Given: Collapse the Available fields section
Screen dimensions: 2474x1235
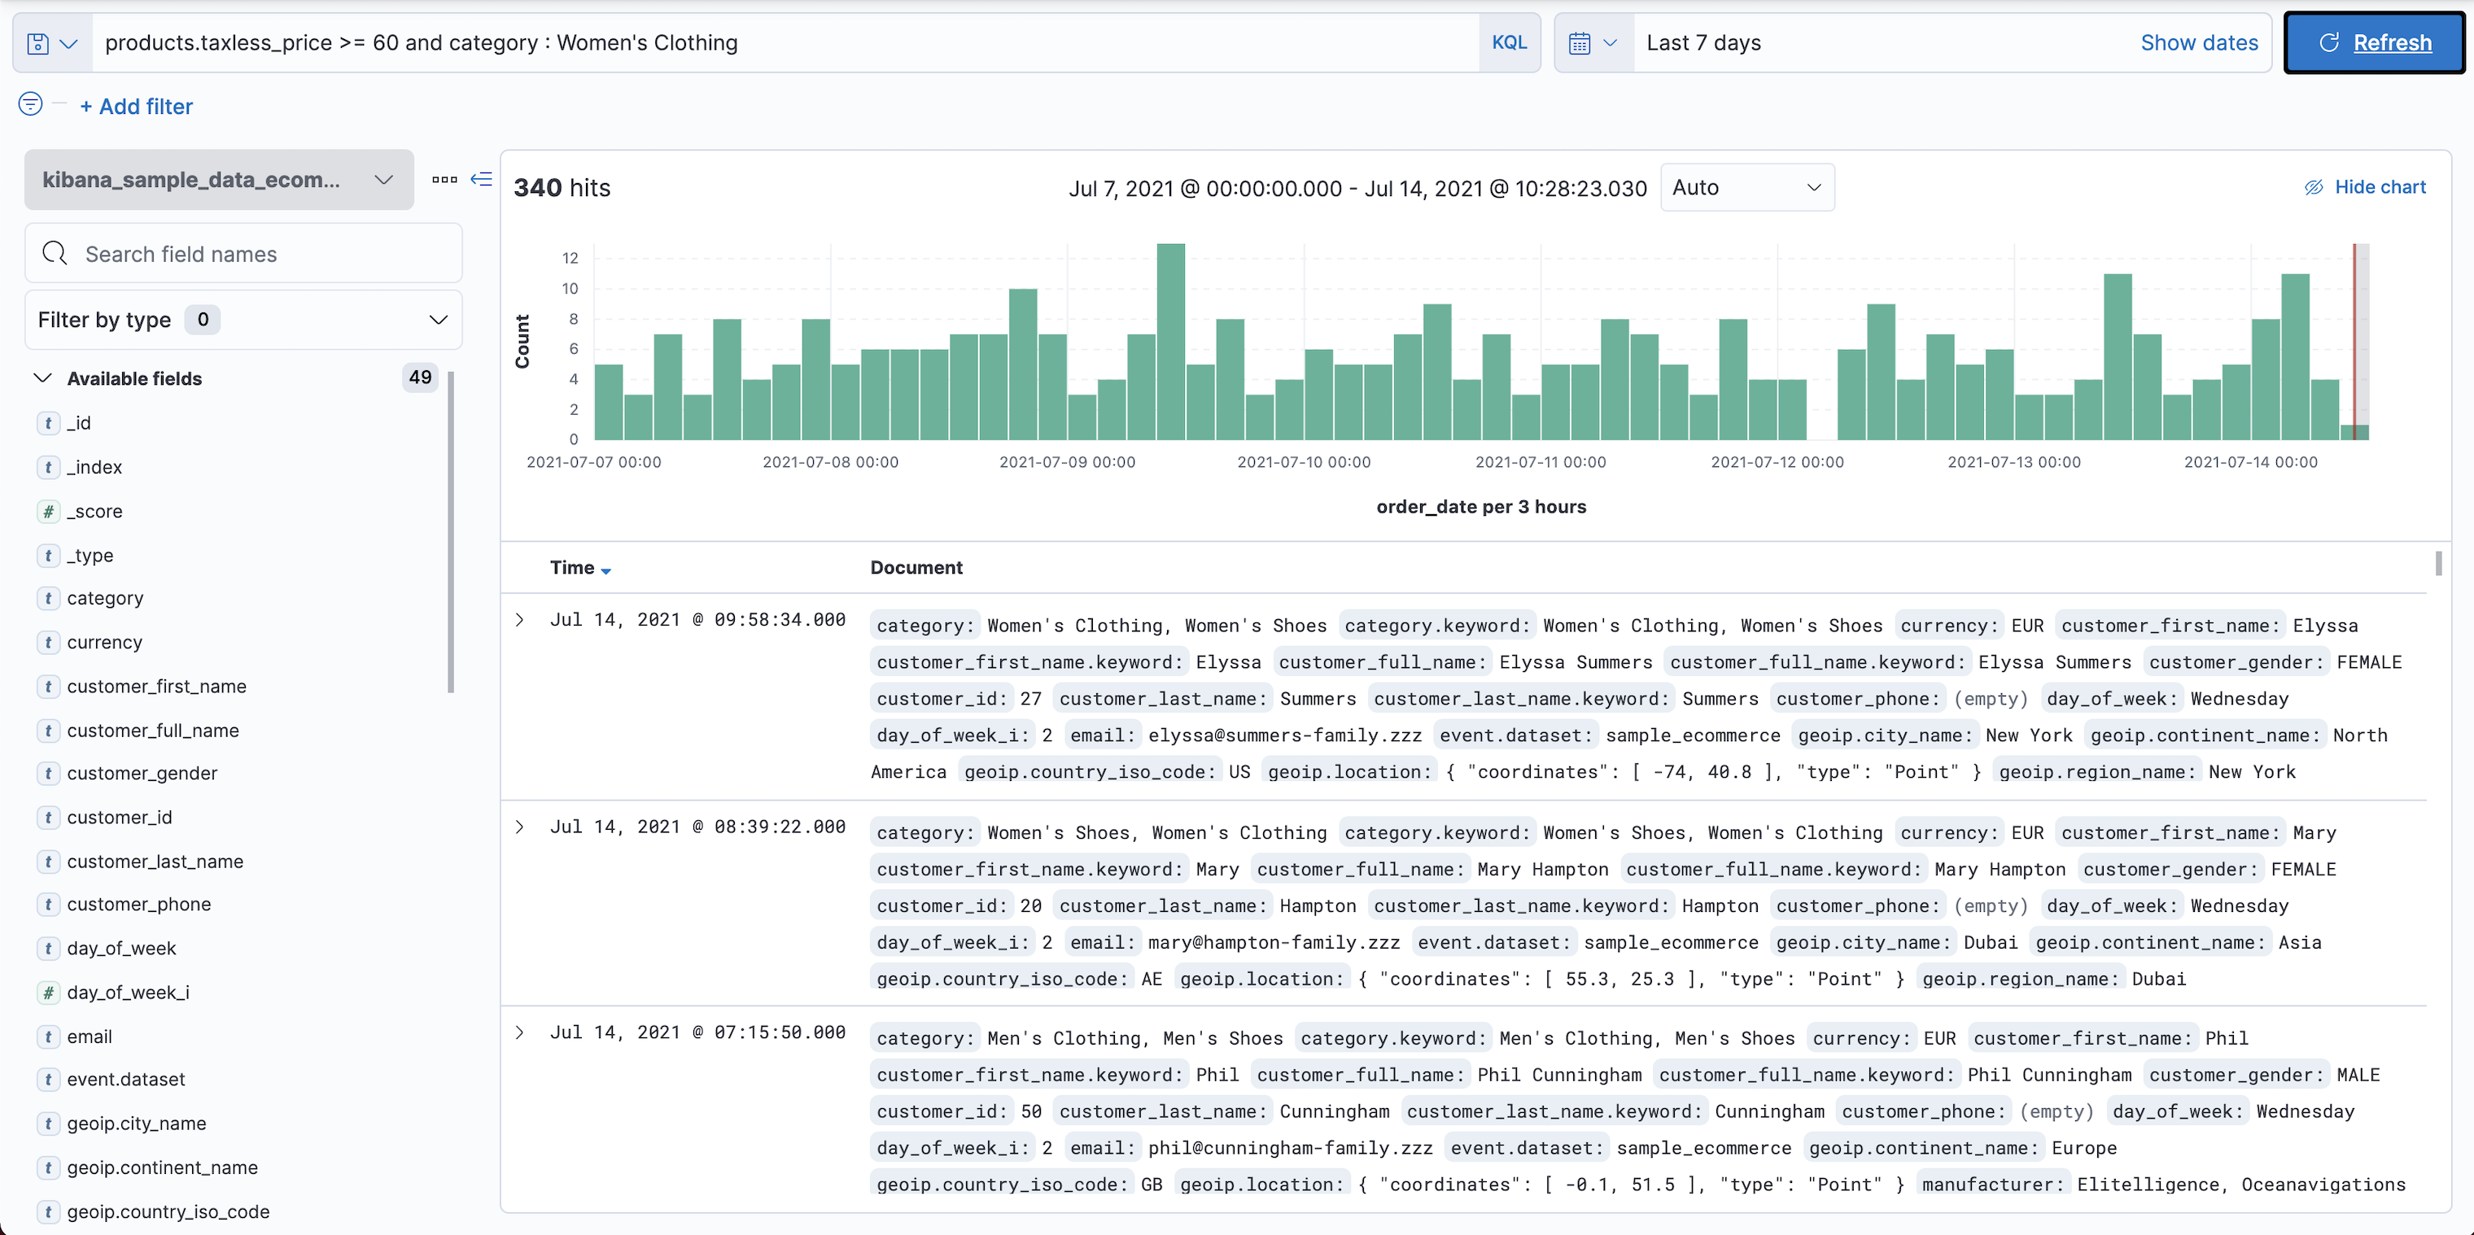Looking at the screenshot, I should (42, 378).
